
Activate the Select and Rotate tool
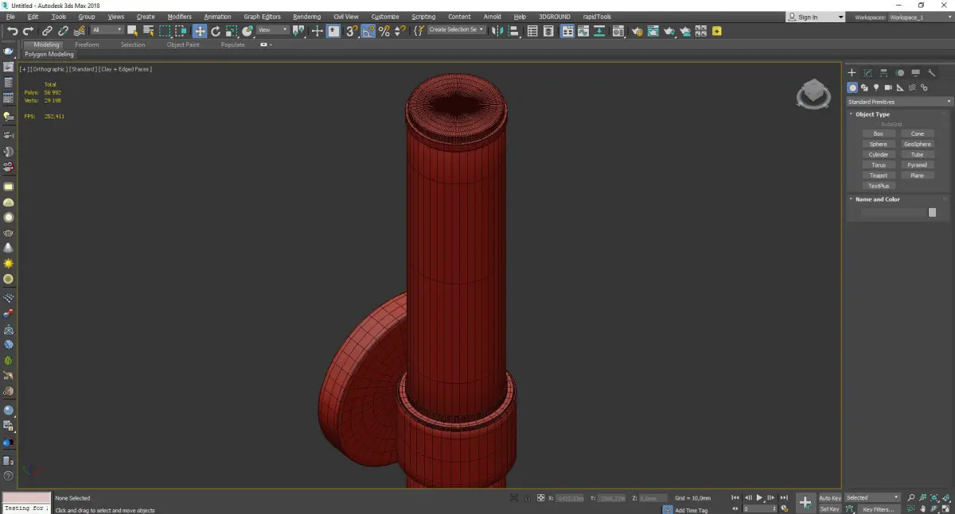pos(216,31)
